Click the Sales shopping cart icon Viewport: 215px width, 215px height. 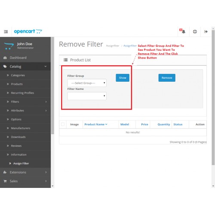coord(5,181)
